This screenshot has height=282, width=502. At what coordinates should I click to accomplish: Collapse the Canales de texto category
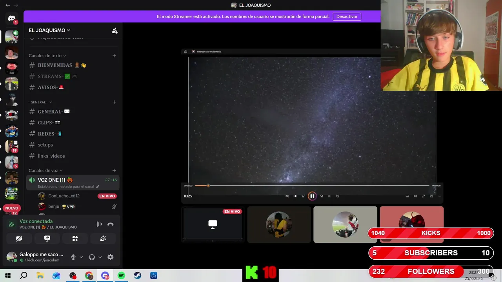47,56
